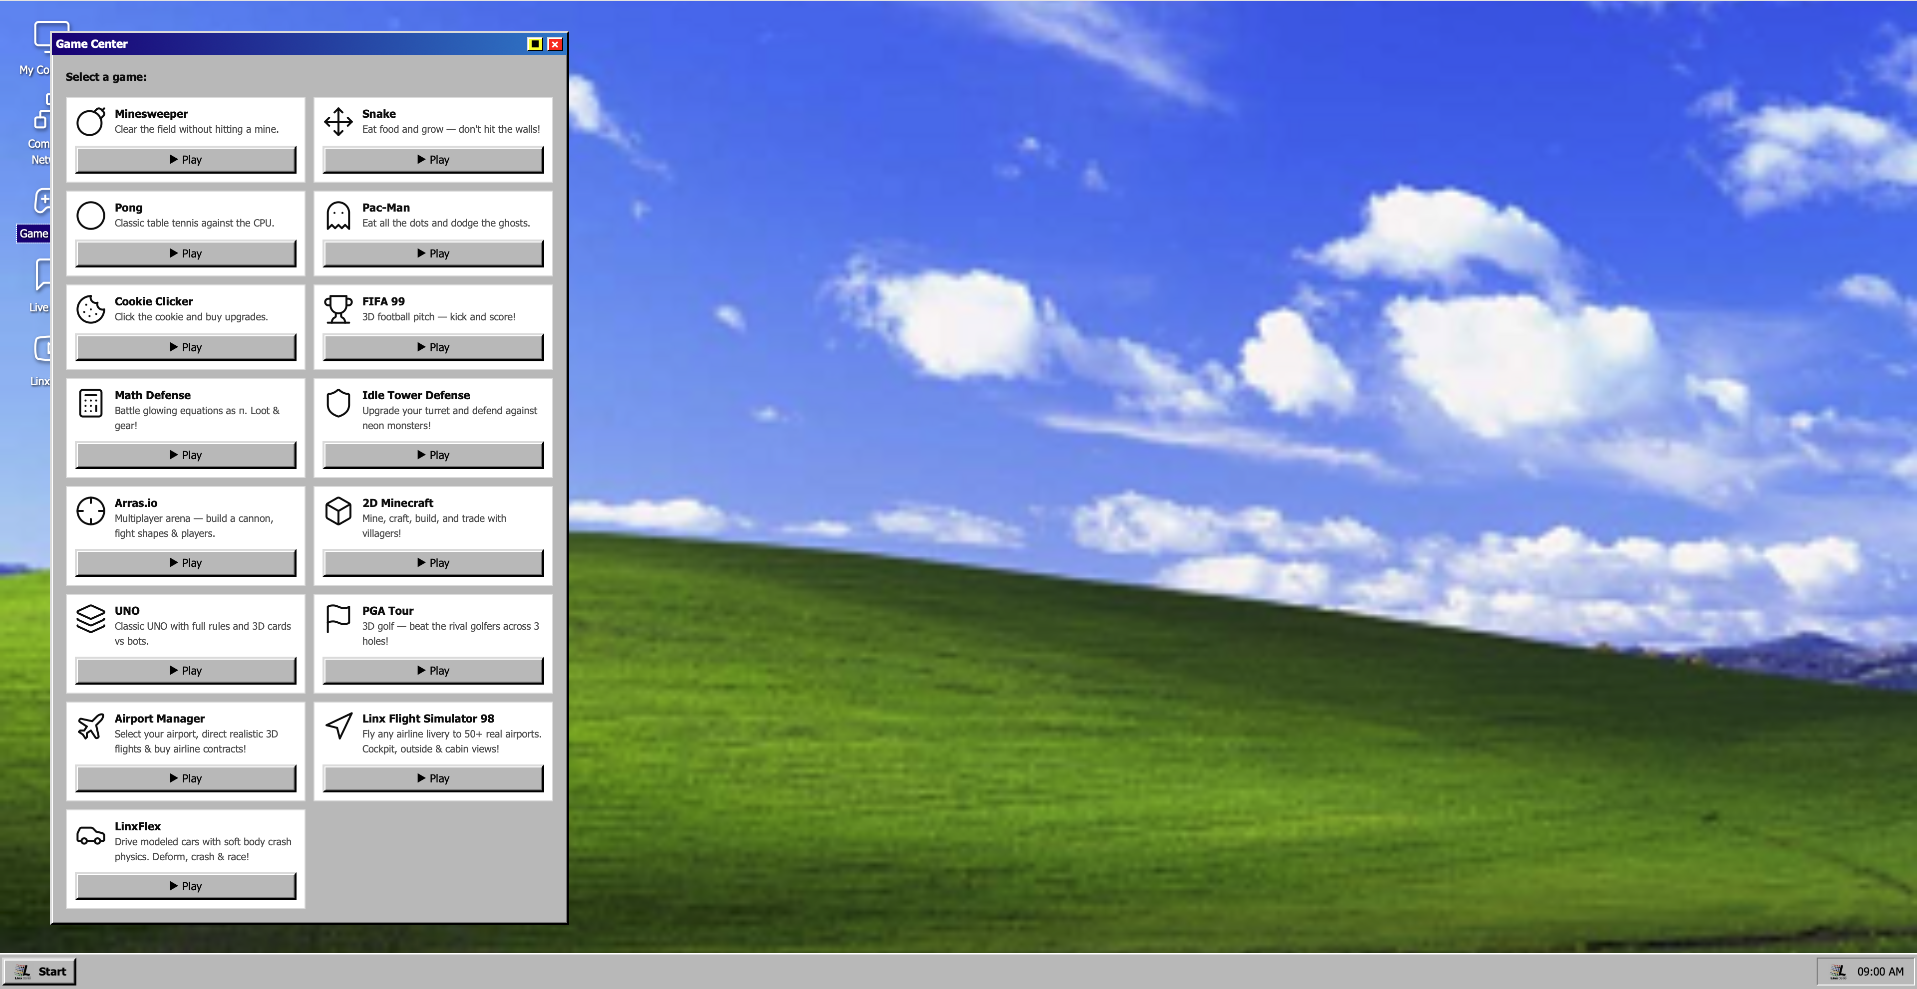
Task: Start PGA Tour with Play
Action: tap(433, 671)
